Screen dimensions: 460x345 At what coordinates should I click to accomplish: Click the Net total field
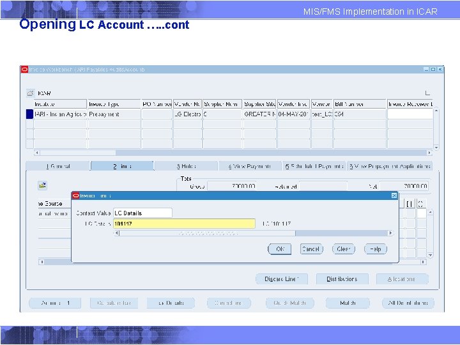404,186
